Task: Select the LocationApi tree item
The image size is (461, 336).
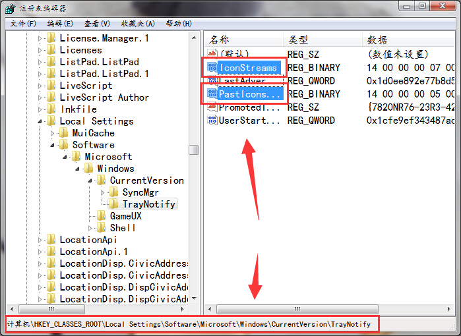Action: tap(88, 240)
